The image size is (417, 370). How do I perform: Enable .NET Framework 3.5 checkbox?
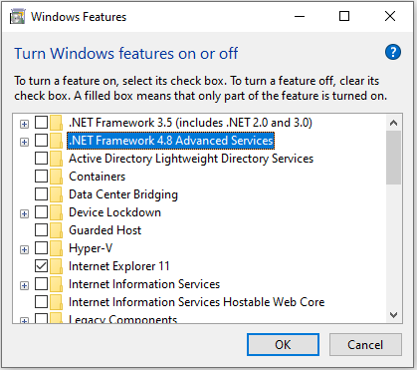41,123
